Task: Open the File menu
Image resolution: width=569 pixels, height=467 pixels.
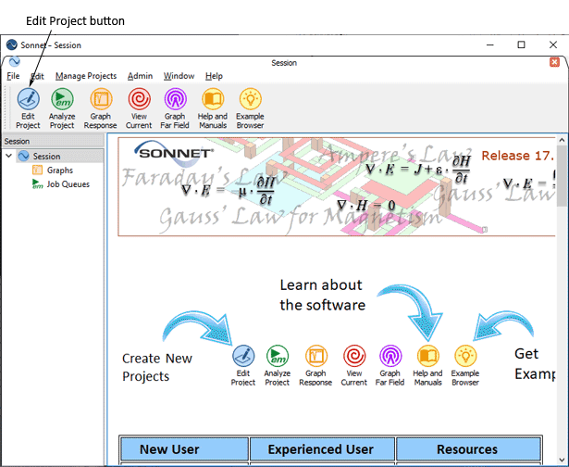Action: [13, 76]
